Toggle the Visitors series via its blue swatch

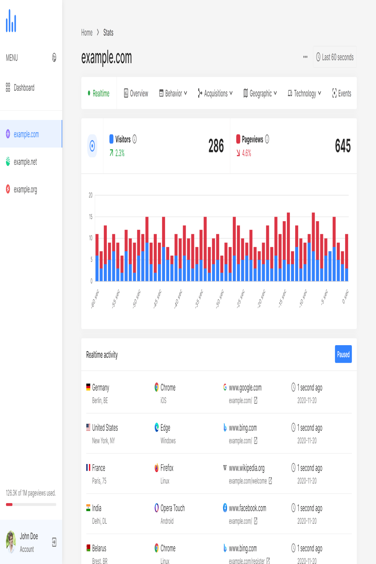click(x=111, y=139)
